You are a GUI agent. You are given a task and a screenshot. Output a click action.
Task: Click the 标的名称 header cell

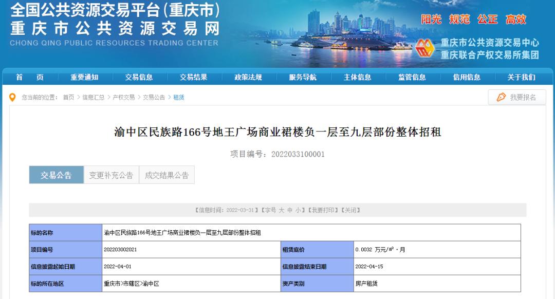coord(65,233)
